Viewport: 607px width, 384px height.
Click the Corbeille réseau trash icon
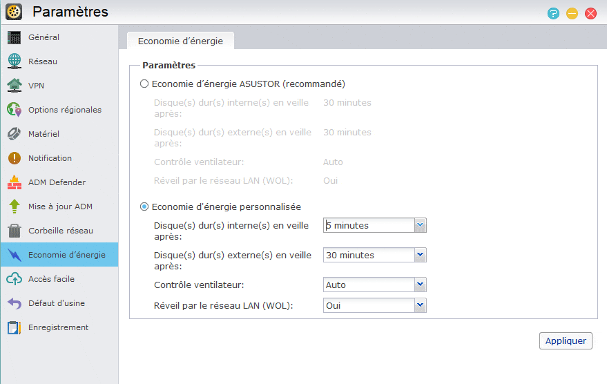(x=15, y=231)
